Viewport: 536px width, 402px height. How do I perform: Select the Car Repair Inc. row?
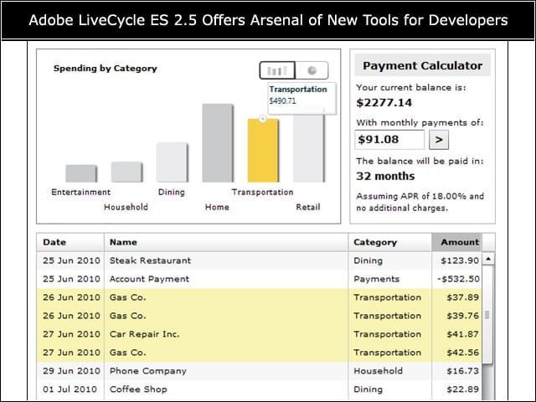click(x=259, y=334)
